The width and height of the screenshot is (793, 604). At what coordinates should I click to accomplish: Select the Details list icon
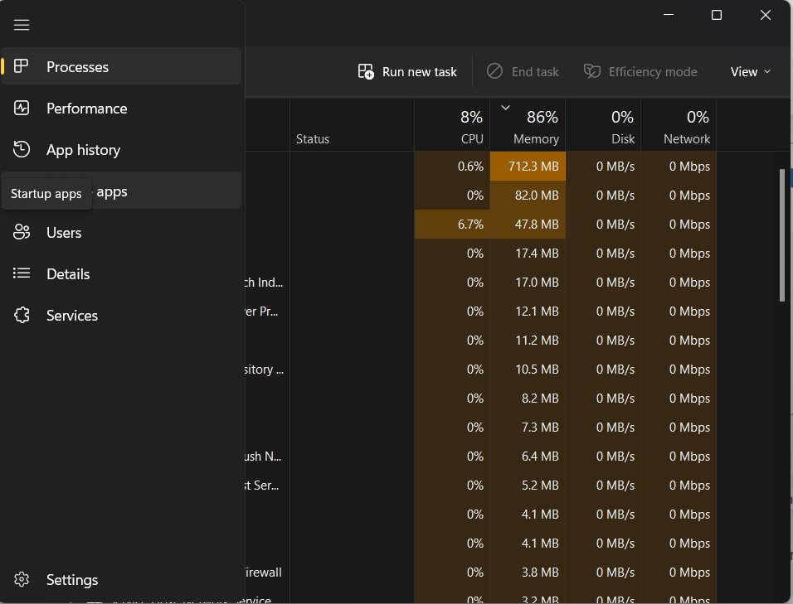click(22, 274)
